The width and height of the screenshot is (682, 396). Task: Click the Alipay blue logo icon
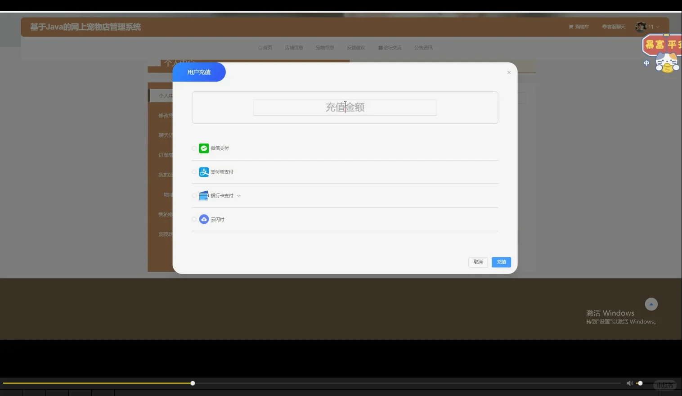click(204, 172)
